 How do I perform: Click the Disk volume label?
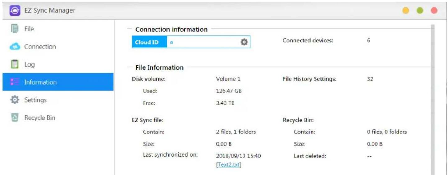[149, 79]
